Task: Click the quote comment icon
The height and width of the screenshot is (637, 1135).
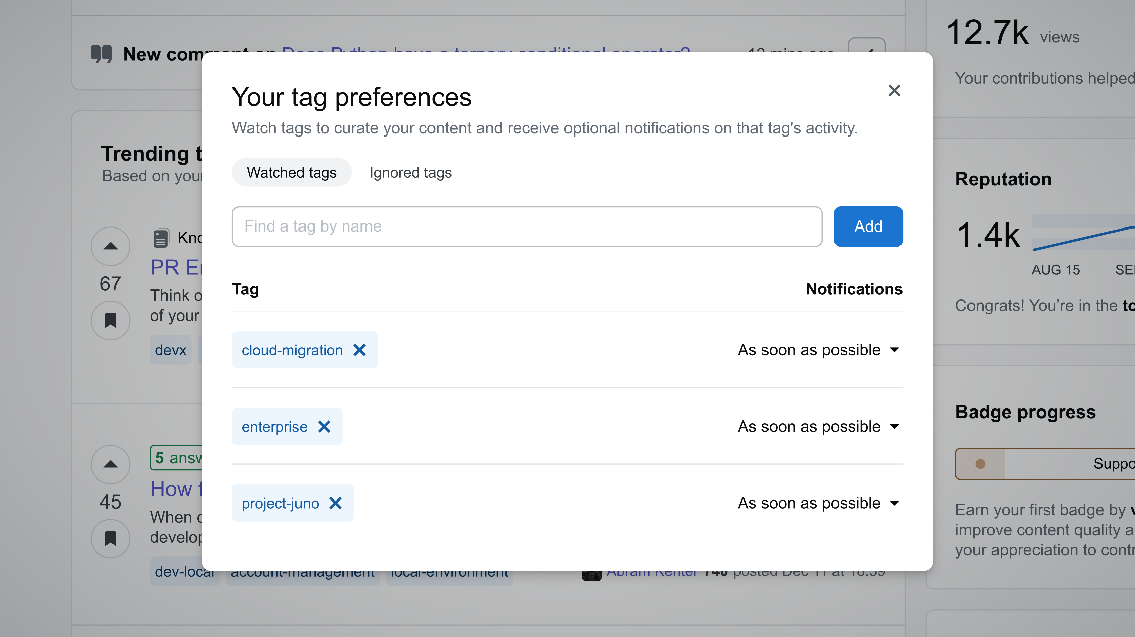Action: pyautogui.click(x=101, y=54)
